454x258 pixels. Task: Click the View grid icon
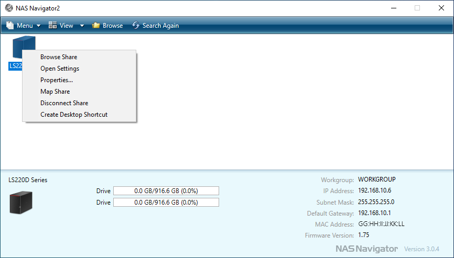click(52, 25)
